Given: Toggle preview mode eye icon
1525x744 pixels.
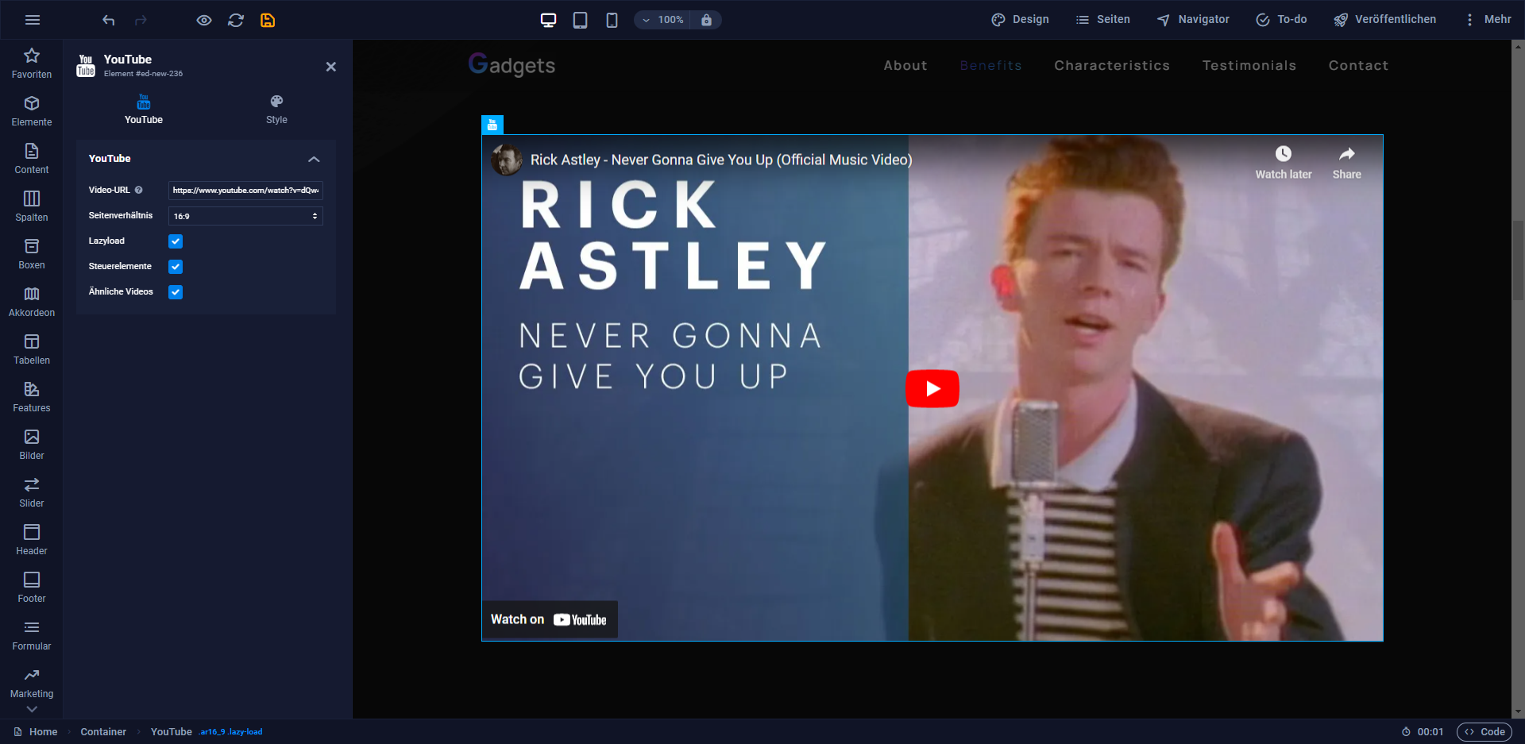Looking at the screenshot, I should (x=204, y=20).
